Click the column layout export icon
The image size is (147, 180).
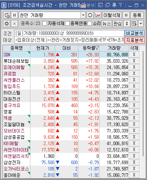[134, 24]
